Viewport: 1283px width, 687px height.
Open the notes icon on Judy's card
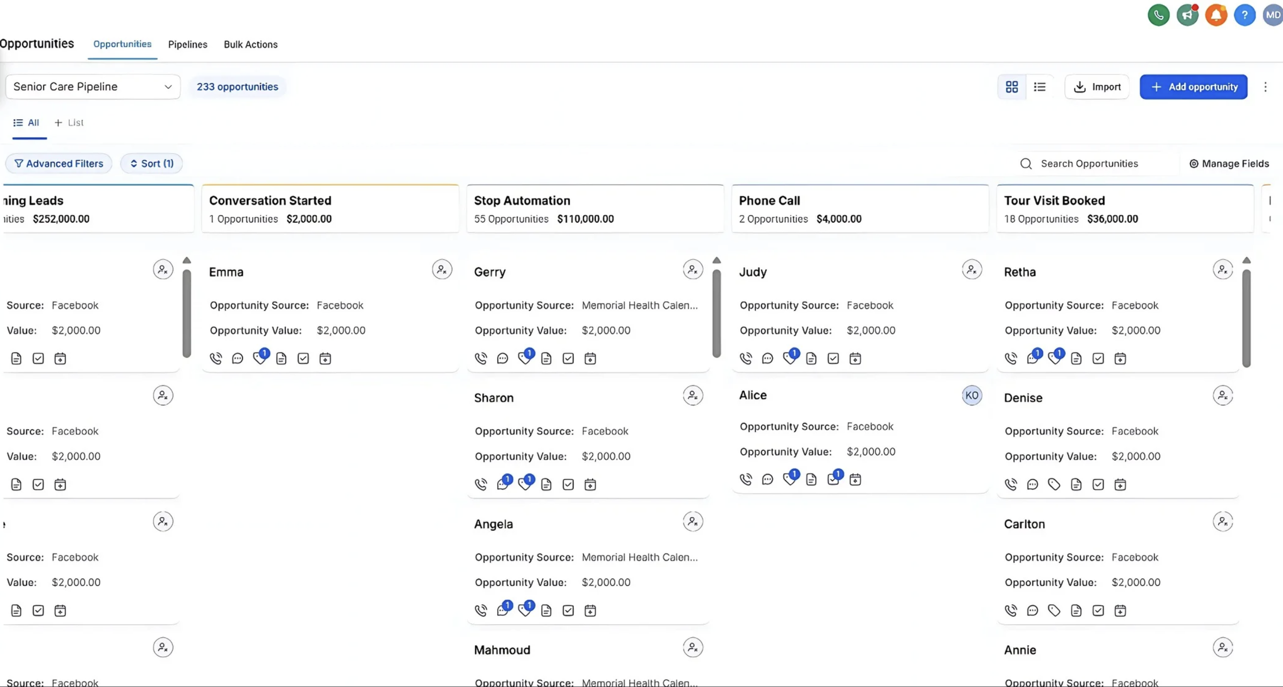[x=811, y=358]
